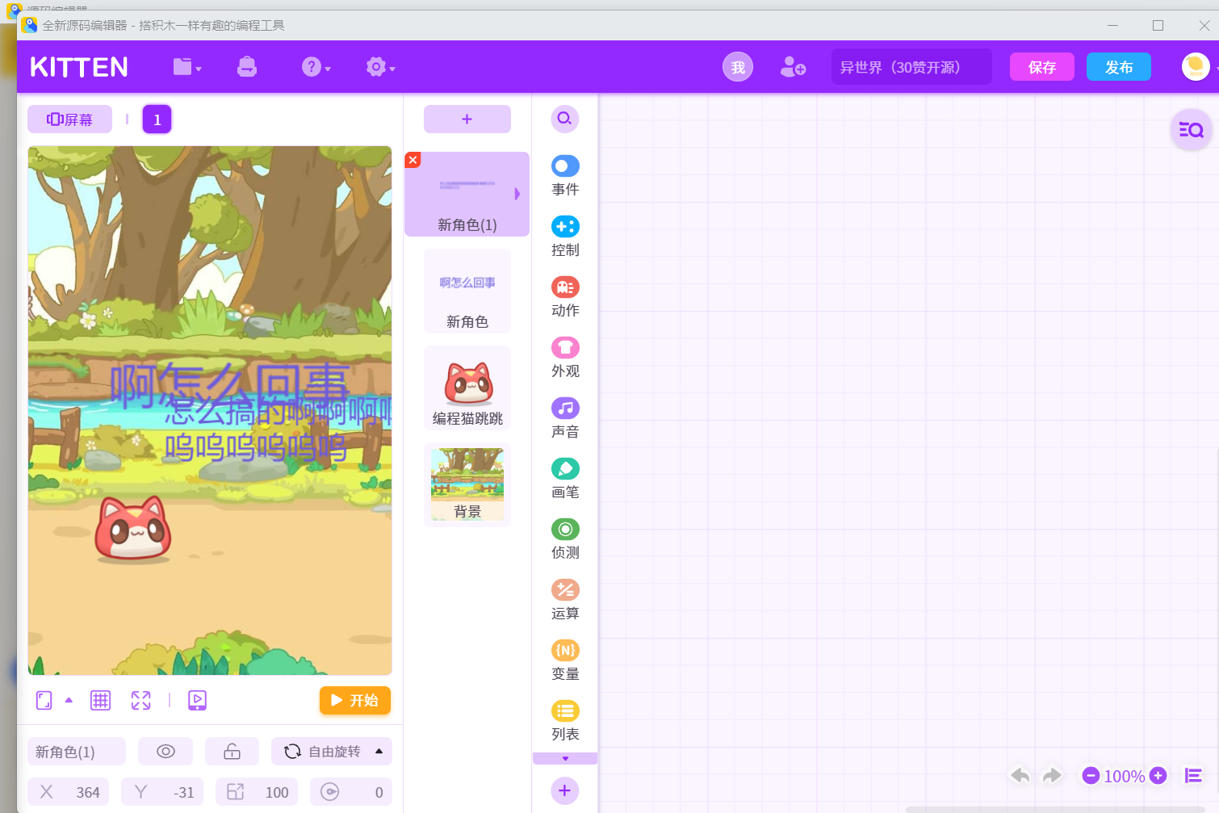
Task: Click the tidy up blocks icon
Action: 1193,775
